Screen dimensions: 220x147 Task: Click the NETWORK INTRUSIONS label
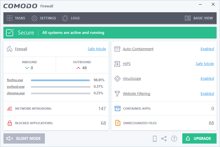(33, 109)
